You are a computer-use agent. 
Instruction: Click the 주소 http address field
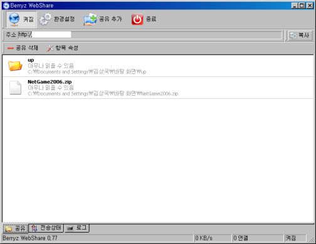150,35
